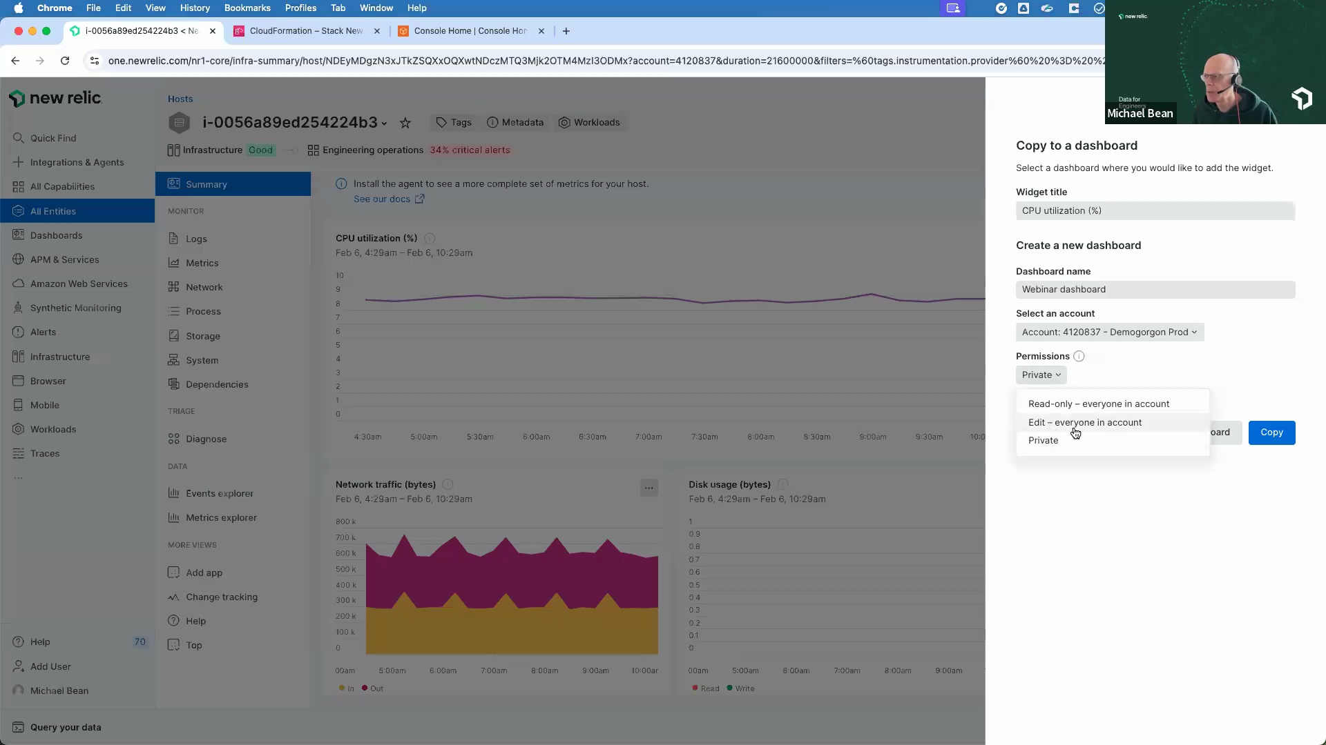Open Metrics explorer
Image resolution: width=1326 pixels, height=745 pixels.
[x=212, y=517]
